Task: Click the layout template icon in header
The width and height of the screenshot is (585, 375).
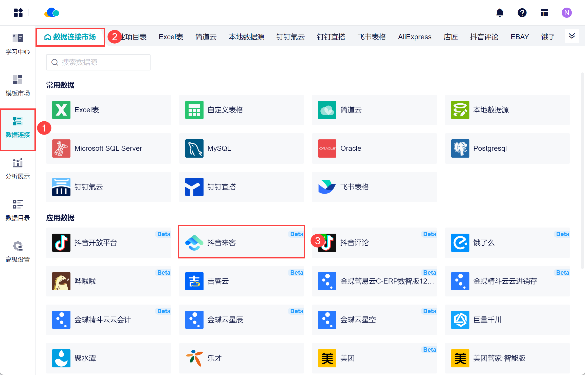Action: (544, 13)
